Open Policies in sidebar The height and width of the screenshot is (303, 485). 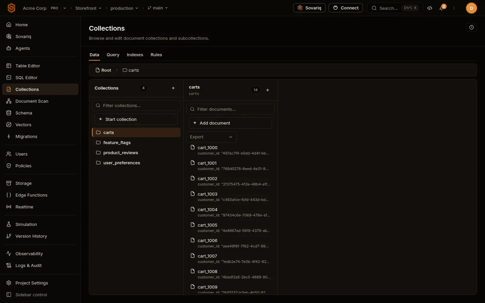[x=40, y=166]
